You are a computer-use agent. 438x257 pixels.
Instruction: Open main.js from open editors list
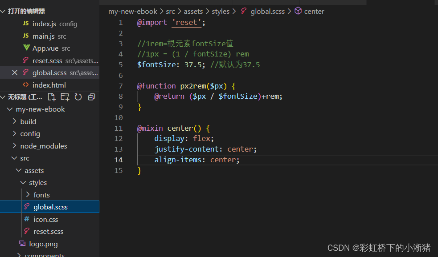(x=50, y=36)
